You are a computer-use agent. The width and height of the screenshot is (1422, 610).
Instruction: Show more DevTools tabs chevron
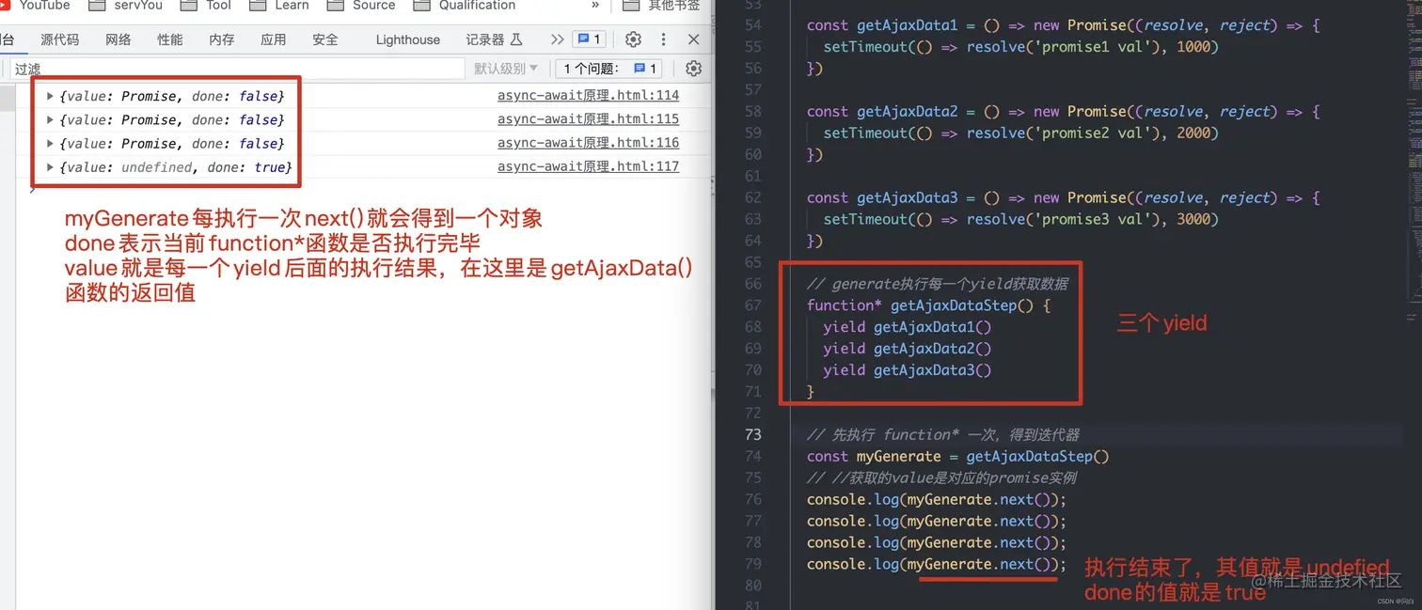[557, 39]
